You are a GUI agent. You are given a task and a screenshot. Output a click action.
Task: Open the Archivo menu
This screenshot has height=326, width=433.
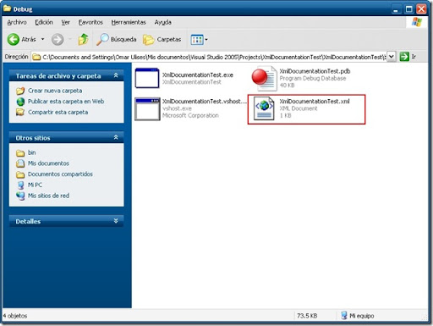click(17, 22)
